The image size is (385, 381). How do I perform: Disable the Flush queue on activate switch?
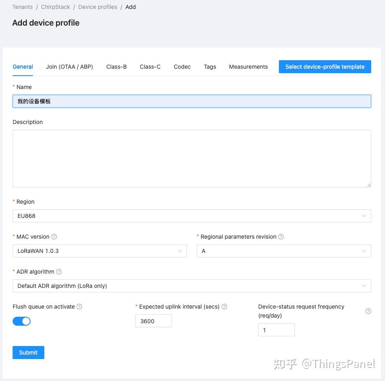click(22, 321)
